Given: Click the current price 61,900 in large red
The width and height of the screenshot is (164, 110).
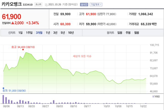Looking at the screenshot, I should click(12, 17).
